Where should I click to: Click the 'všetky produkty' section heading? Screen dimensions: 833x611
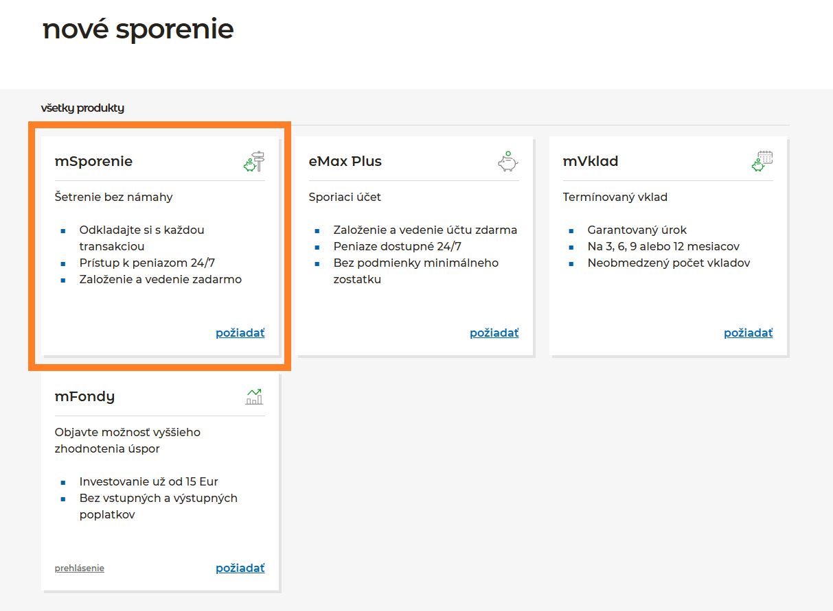82,108
